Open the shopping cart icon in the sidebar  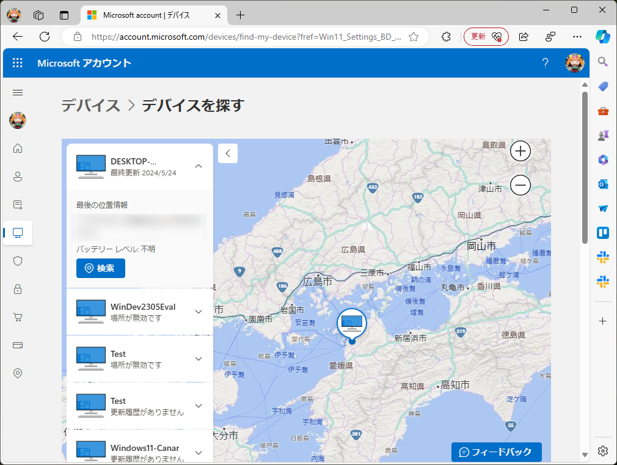click(18, 317)
